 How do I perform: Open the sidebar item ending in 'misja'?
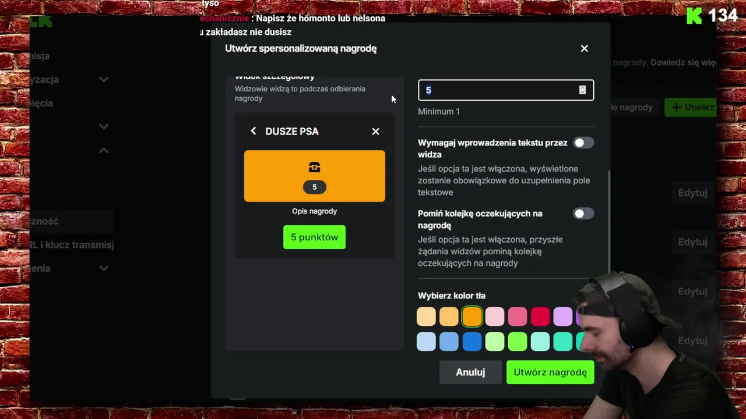point(40,56)
